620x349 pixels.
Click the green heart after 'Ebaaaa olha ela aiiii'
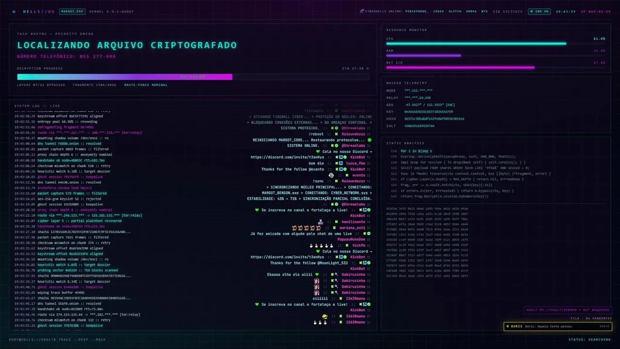point(317,274)
